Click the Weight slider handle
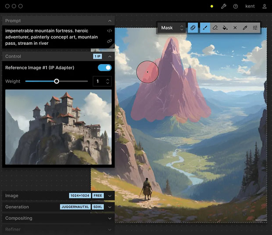The height and width of the screenshot is (235, 272). (57, 81)
